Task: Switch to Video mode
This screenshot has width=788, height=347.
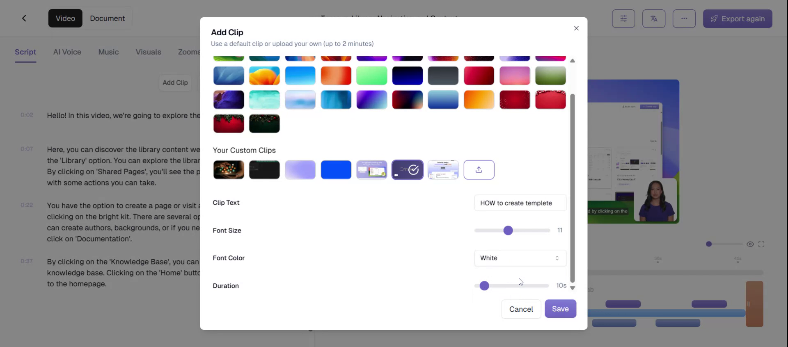Action: point(65,18)
